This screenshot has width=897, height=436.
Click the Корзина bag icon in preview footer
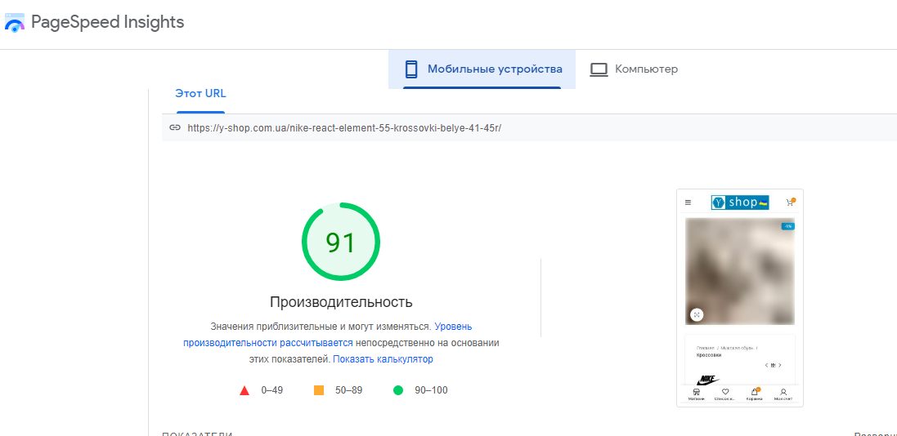tap(755, 391)
